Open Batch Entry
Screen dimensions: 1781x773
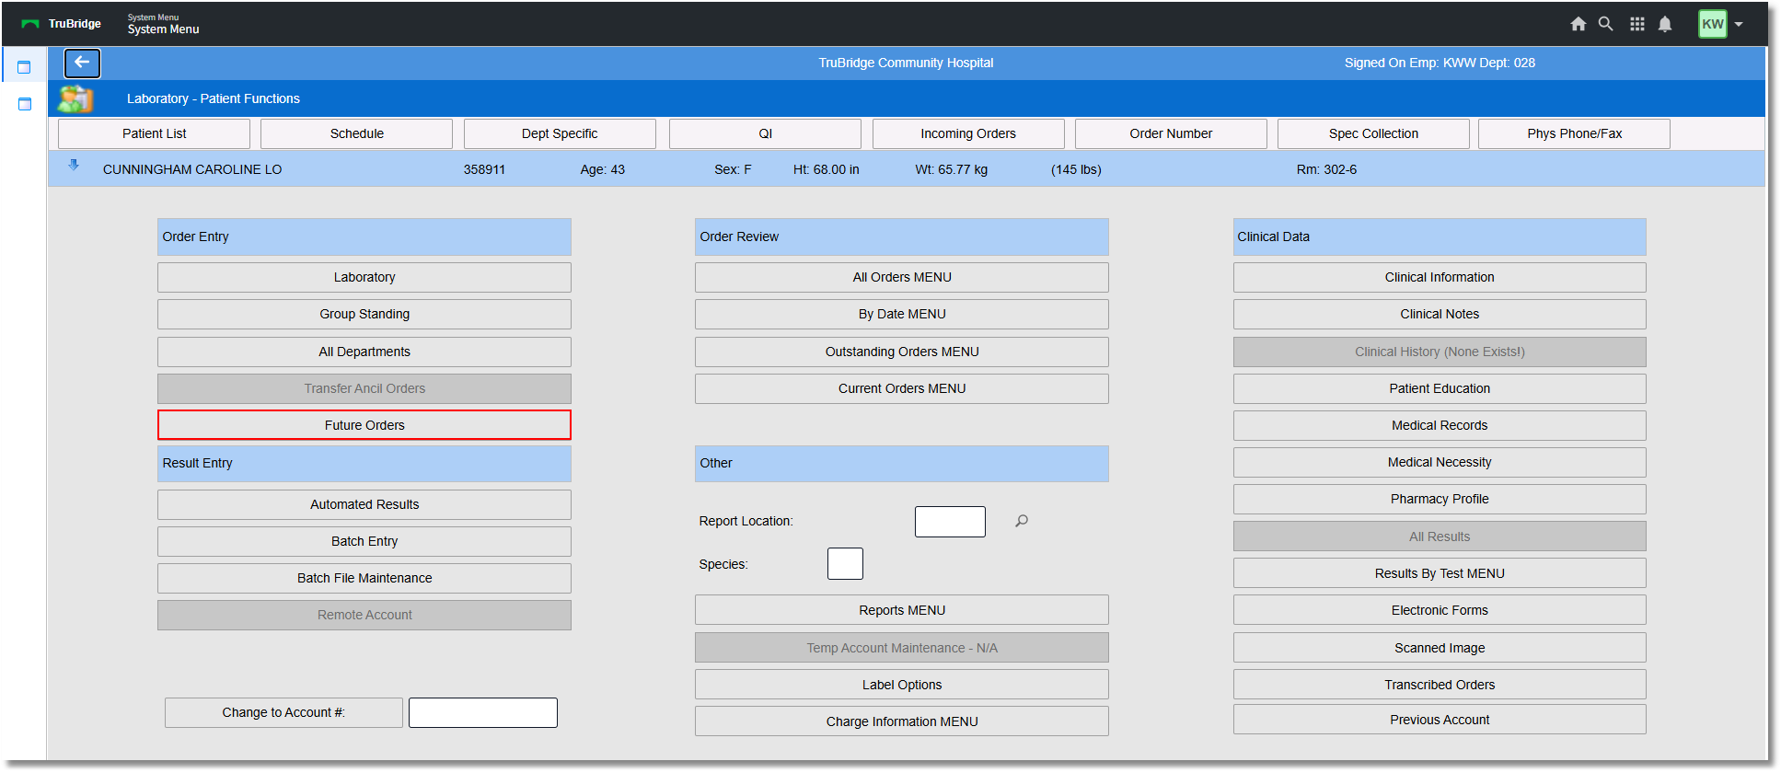(x=364, y=541)
